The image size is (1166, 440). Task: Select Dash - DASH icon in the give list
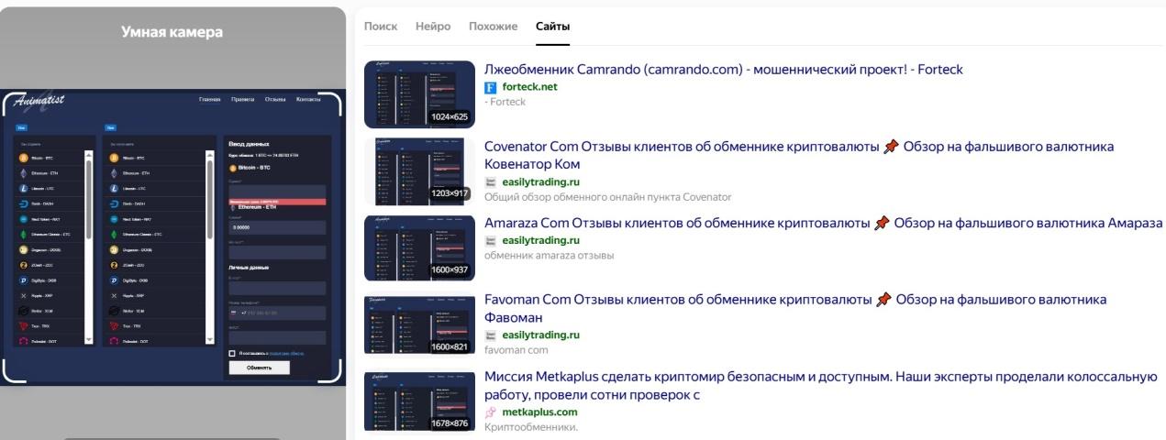pyautogui.click(x=23, y=203)
